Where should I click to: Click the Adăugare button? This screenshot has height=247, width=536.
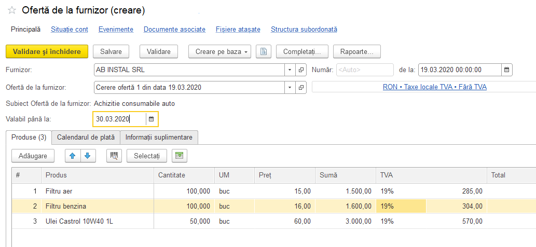tap(33, 156)
